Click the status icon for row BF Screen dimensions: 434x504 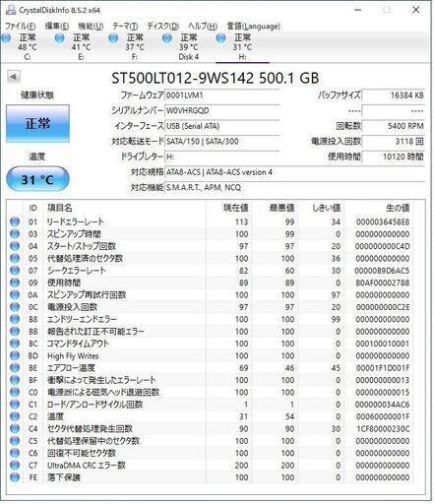(x=15, y=380)
